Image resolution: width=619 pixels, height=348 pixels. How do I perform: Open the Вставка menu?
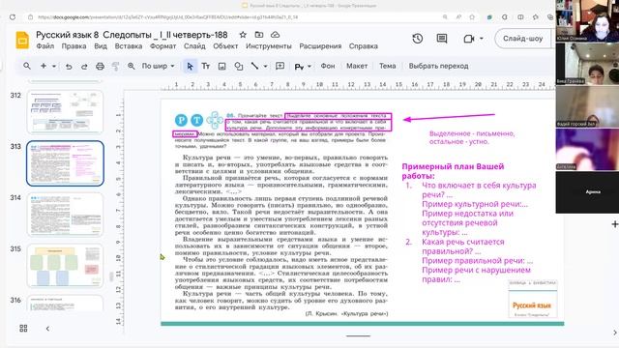point(129,46)
